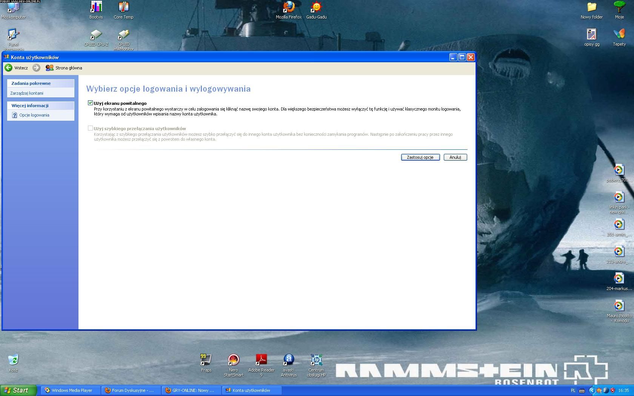Viewport: 634px width, 396px height.
Task: Uncheck 'Użyj ekranu powitalnego' checkbox
Action: (x=90, y=103)
